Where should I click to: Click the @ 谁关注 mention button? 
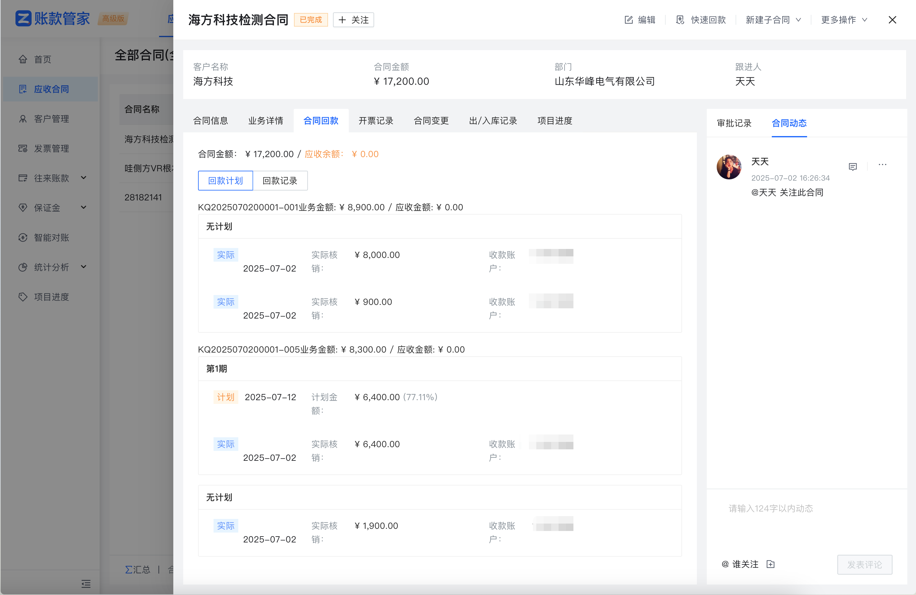coord(740,564)
